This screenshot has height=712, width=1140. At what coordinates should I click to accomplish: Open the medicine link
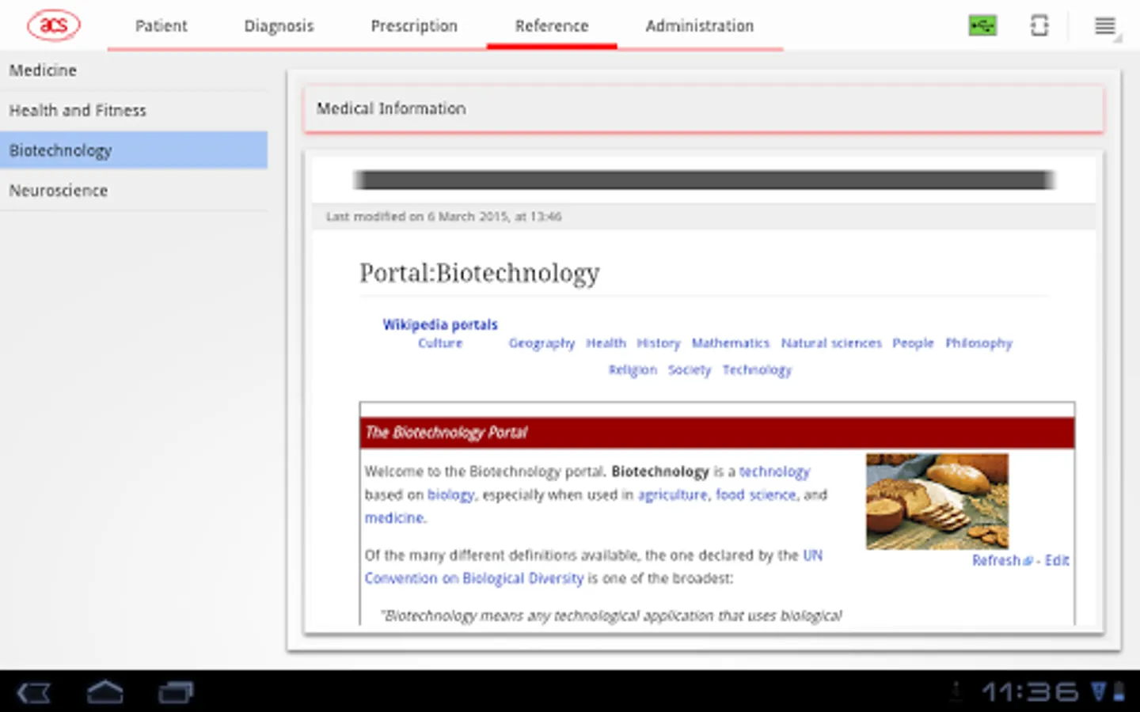point(395,518)
